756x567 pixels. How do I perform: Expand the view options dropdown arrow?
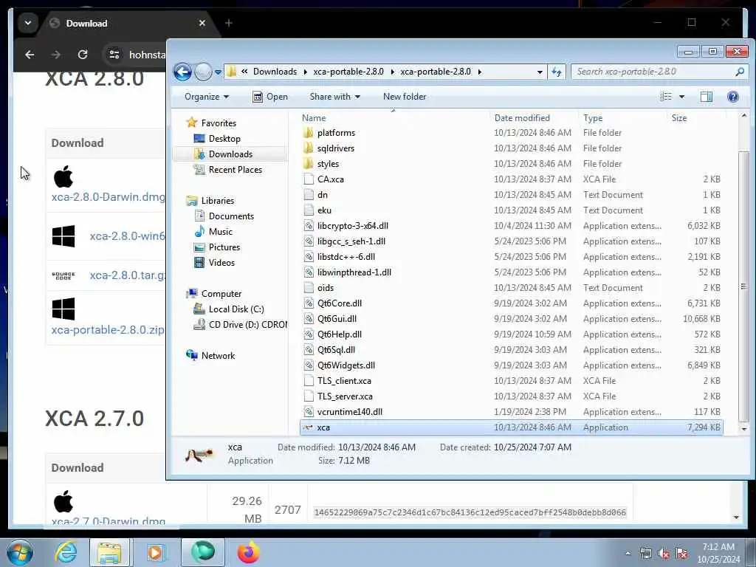coord(681,97)
